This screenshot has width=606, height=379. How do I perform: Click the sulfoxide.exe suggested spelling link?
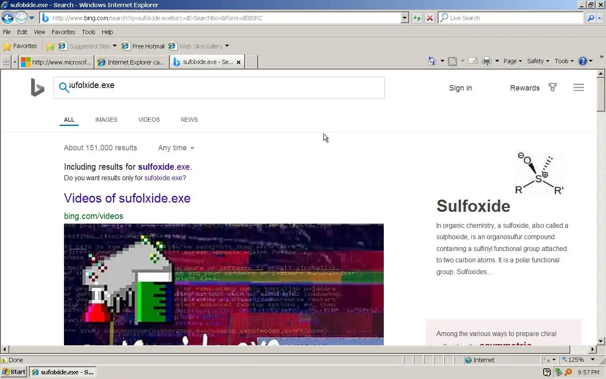pos(164,167)
